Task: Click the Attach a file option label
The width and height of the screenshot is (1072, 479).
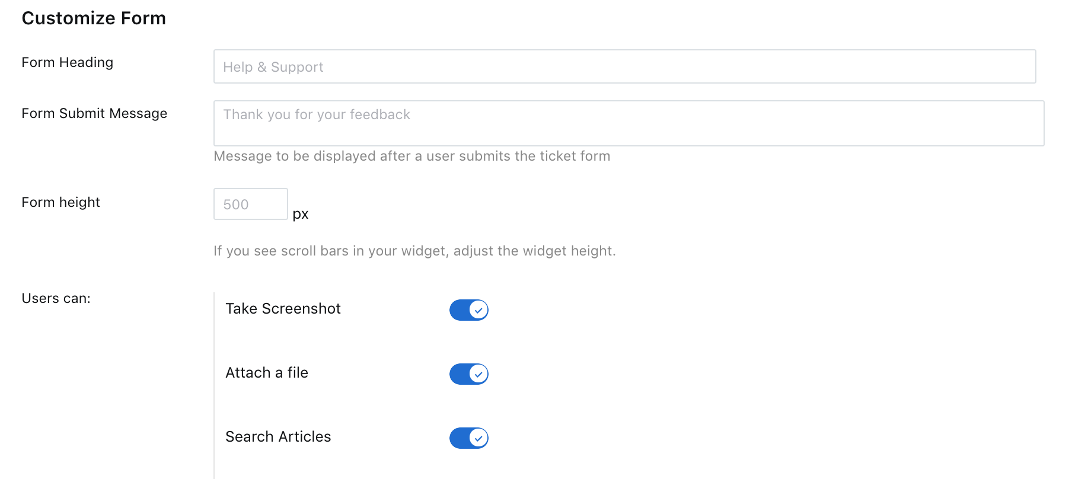Action: [x=267, y=372]
